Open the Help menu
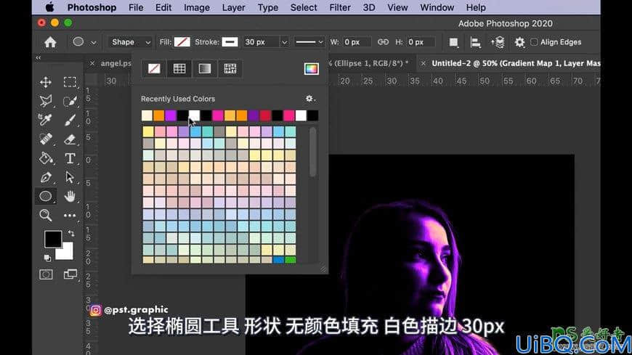632x355 pixels. (x=476, y=7)
